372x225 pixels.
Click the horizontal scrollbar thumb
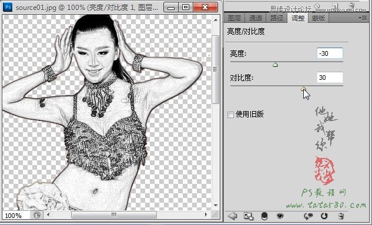click(x=114, y=215)
